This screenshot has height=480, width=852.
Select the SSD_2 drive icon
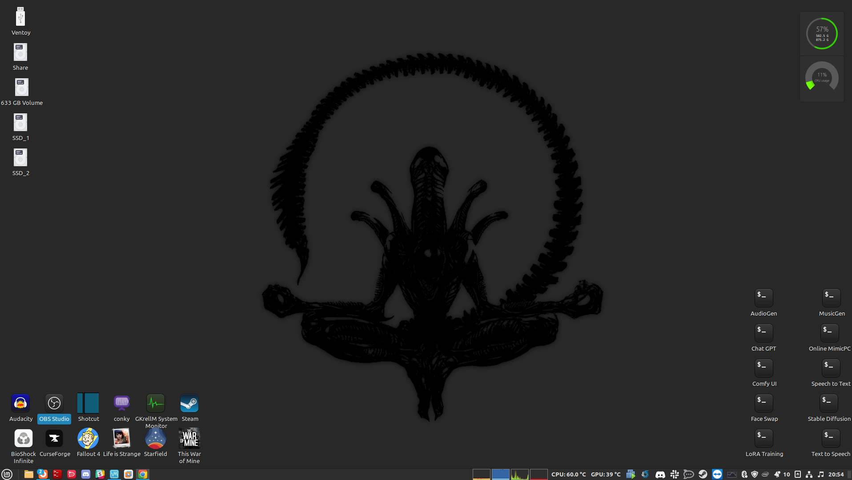pos(20,162)
